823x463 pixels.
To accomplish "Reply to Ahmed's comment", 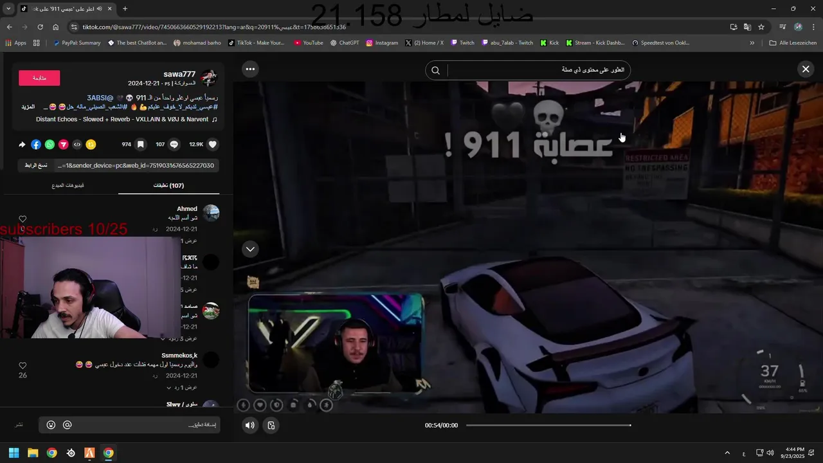I will pyautogui.click(x=155, y=229).
